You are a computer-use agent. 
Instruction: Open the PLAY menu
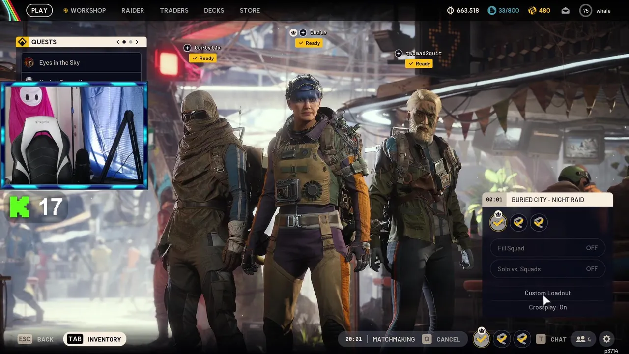pos(39,10)
